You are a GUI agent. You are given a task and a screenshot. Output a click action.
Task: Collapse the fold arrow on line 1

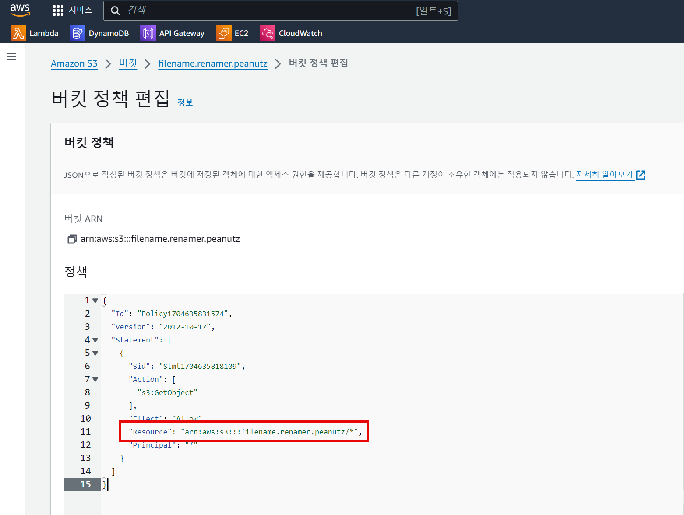click(x=95, y=300)
